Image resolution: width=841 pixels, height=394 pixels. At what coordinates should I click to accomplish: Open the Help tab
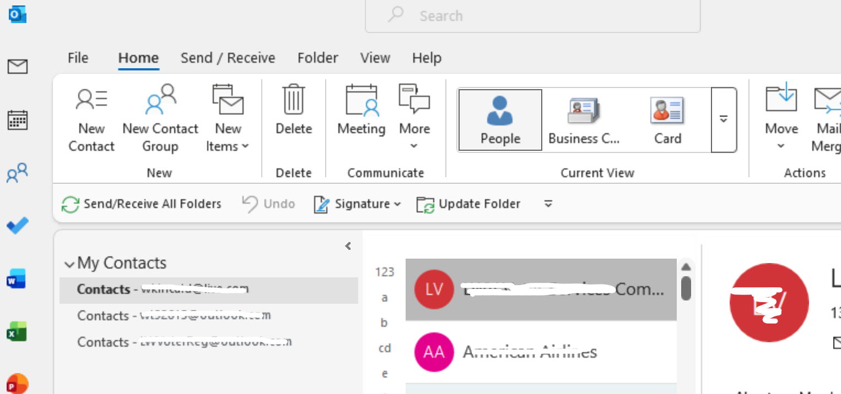[427, 58]
